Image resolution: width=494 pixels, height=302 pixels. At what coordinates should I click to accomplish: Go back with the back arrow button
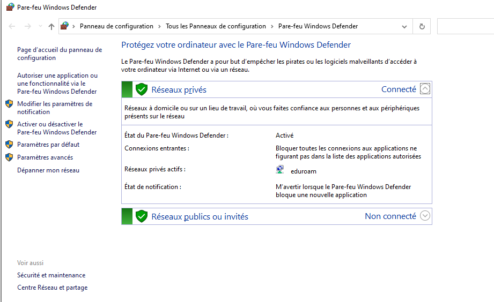tap(12, 26)
